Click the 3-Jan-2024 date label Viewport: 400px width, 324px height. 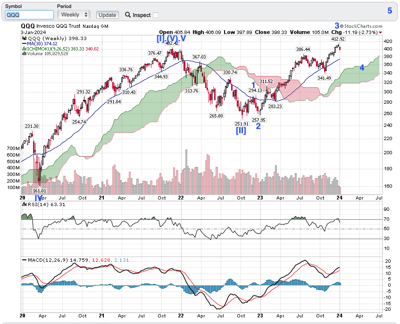coord(33,32)
